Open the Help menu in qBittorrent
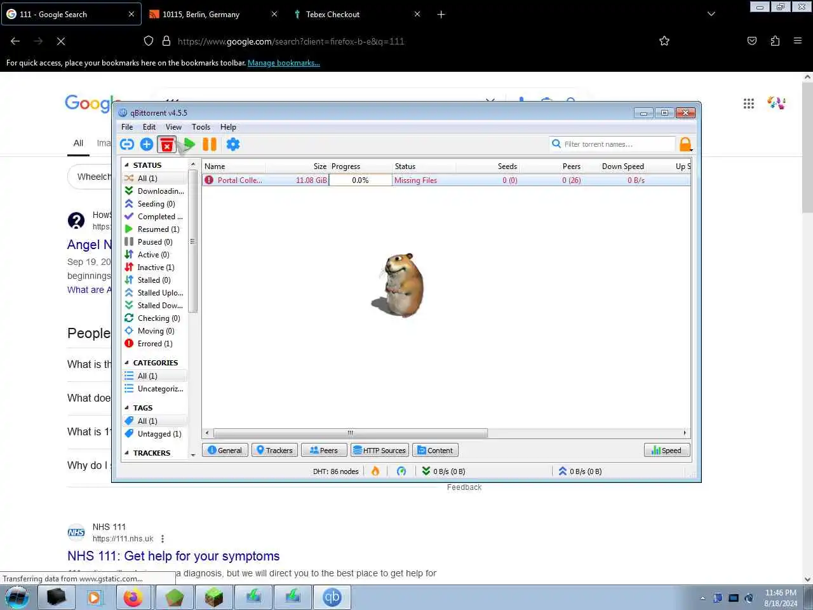Image resolution: width=813 pixels, height=610 pixels. coord(228,127)
